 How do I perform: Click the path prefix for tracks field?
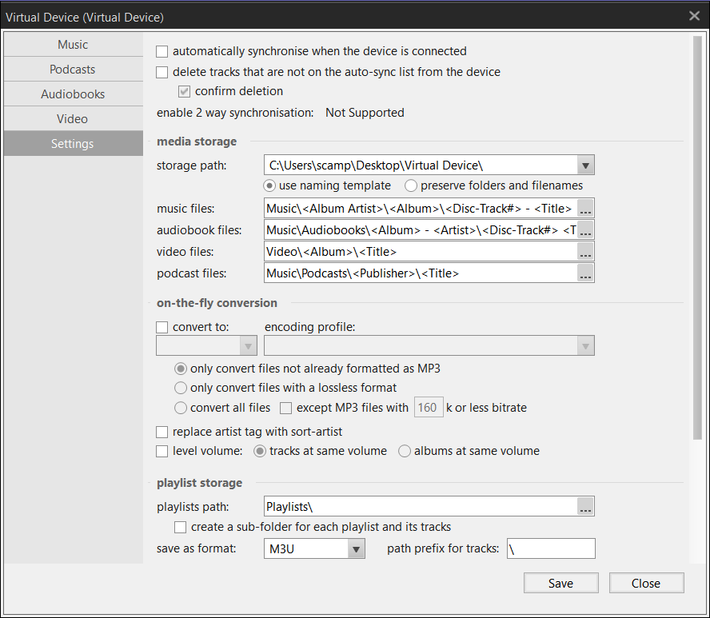coord(551,548)
